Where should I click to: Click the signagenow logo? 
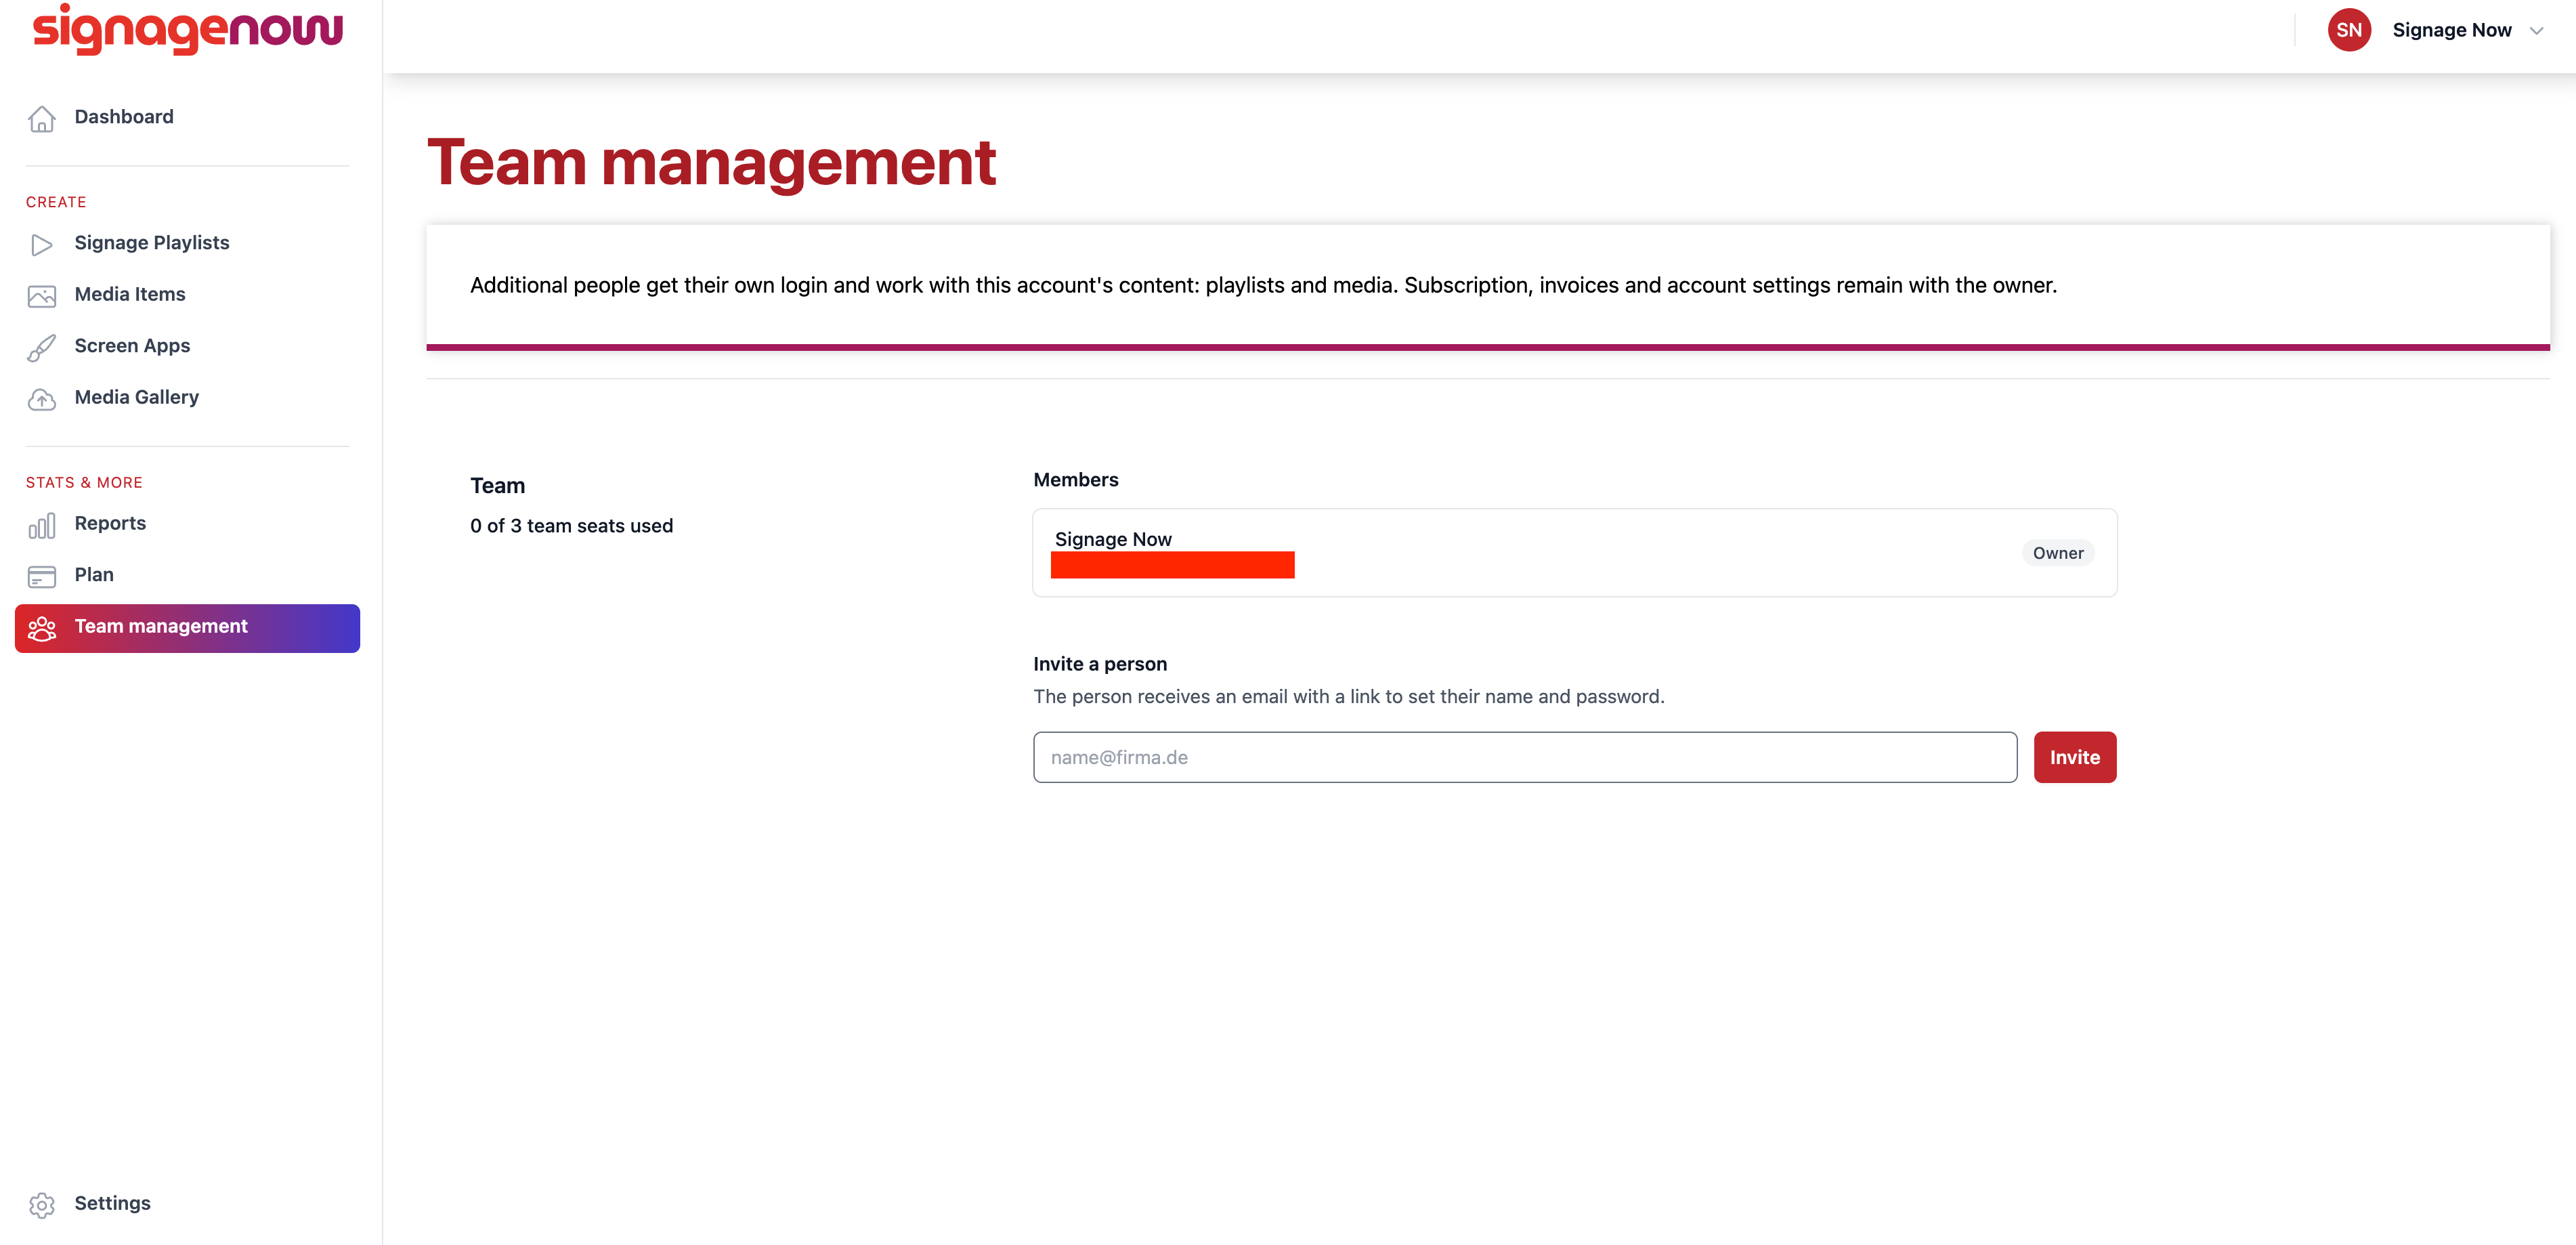click(188, 29)
